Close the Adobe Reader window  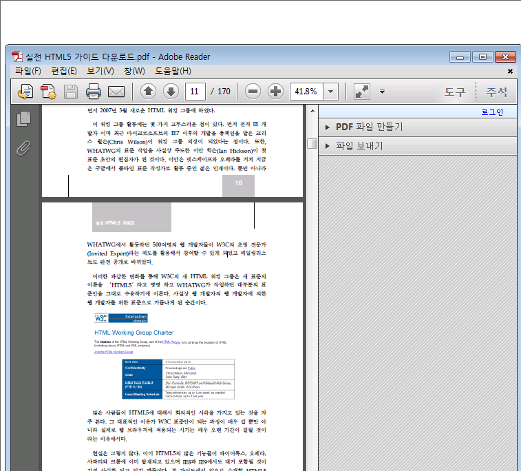tap(505, 57)
